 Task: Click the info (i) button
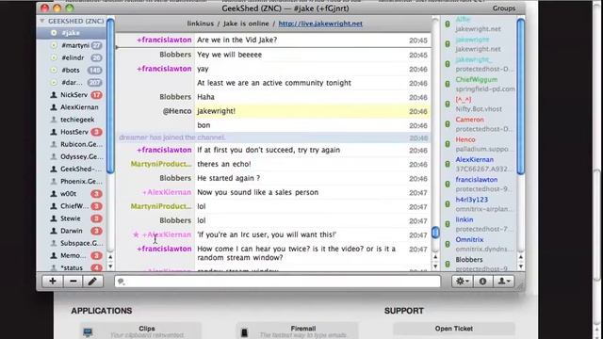pos(482,282)
